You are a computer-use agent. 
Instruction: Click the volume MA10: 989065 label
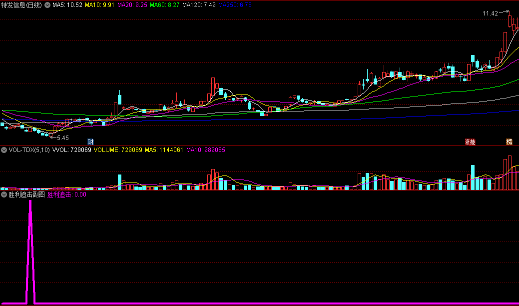(205, 150)
